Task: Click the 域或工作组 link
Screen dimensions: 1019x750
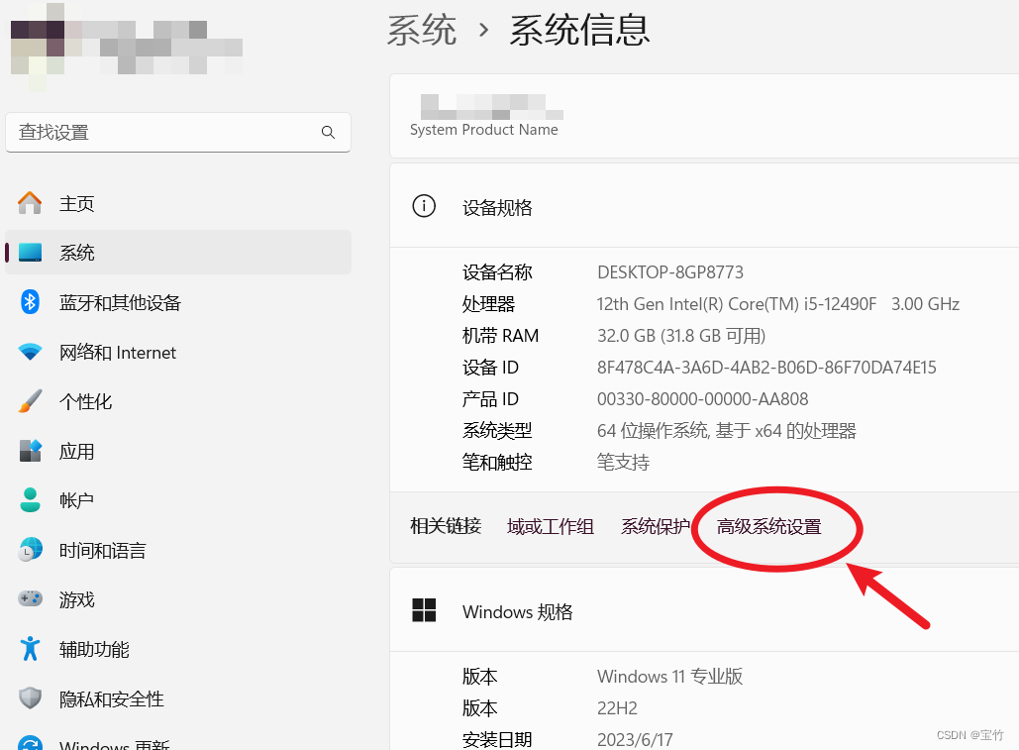Action: (x=550, y=526)
